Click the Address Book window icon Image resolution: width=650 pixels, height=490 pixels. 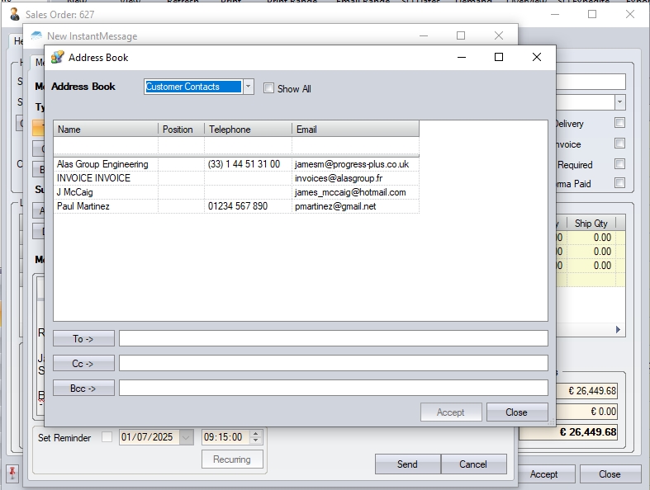click(57, 58)
